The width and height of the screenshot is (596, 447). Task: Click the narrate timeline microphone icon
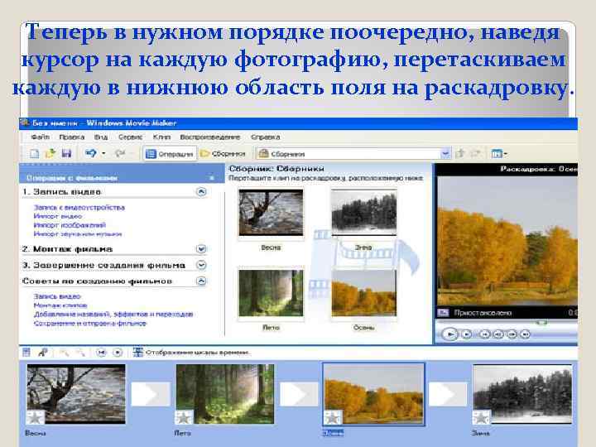(42, 353)
